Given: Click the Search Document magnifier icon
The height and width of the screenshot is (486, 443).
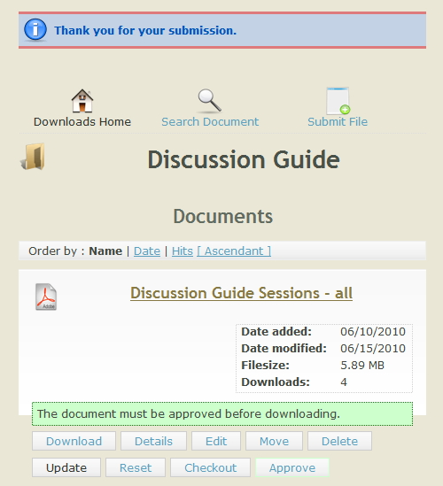Looking at the screenshot, I should coord(210,101).
